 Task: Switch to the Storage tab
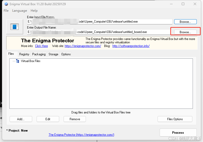pyautogui.click(x=53, y=54)
